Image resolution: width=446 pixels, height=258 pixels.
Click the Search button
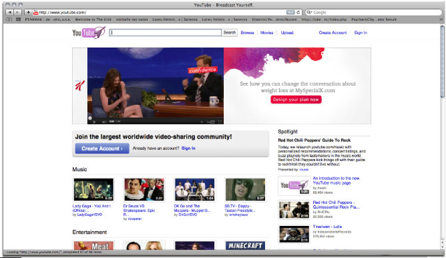(229, 33)
